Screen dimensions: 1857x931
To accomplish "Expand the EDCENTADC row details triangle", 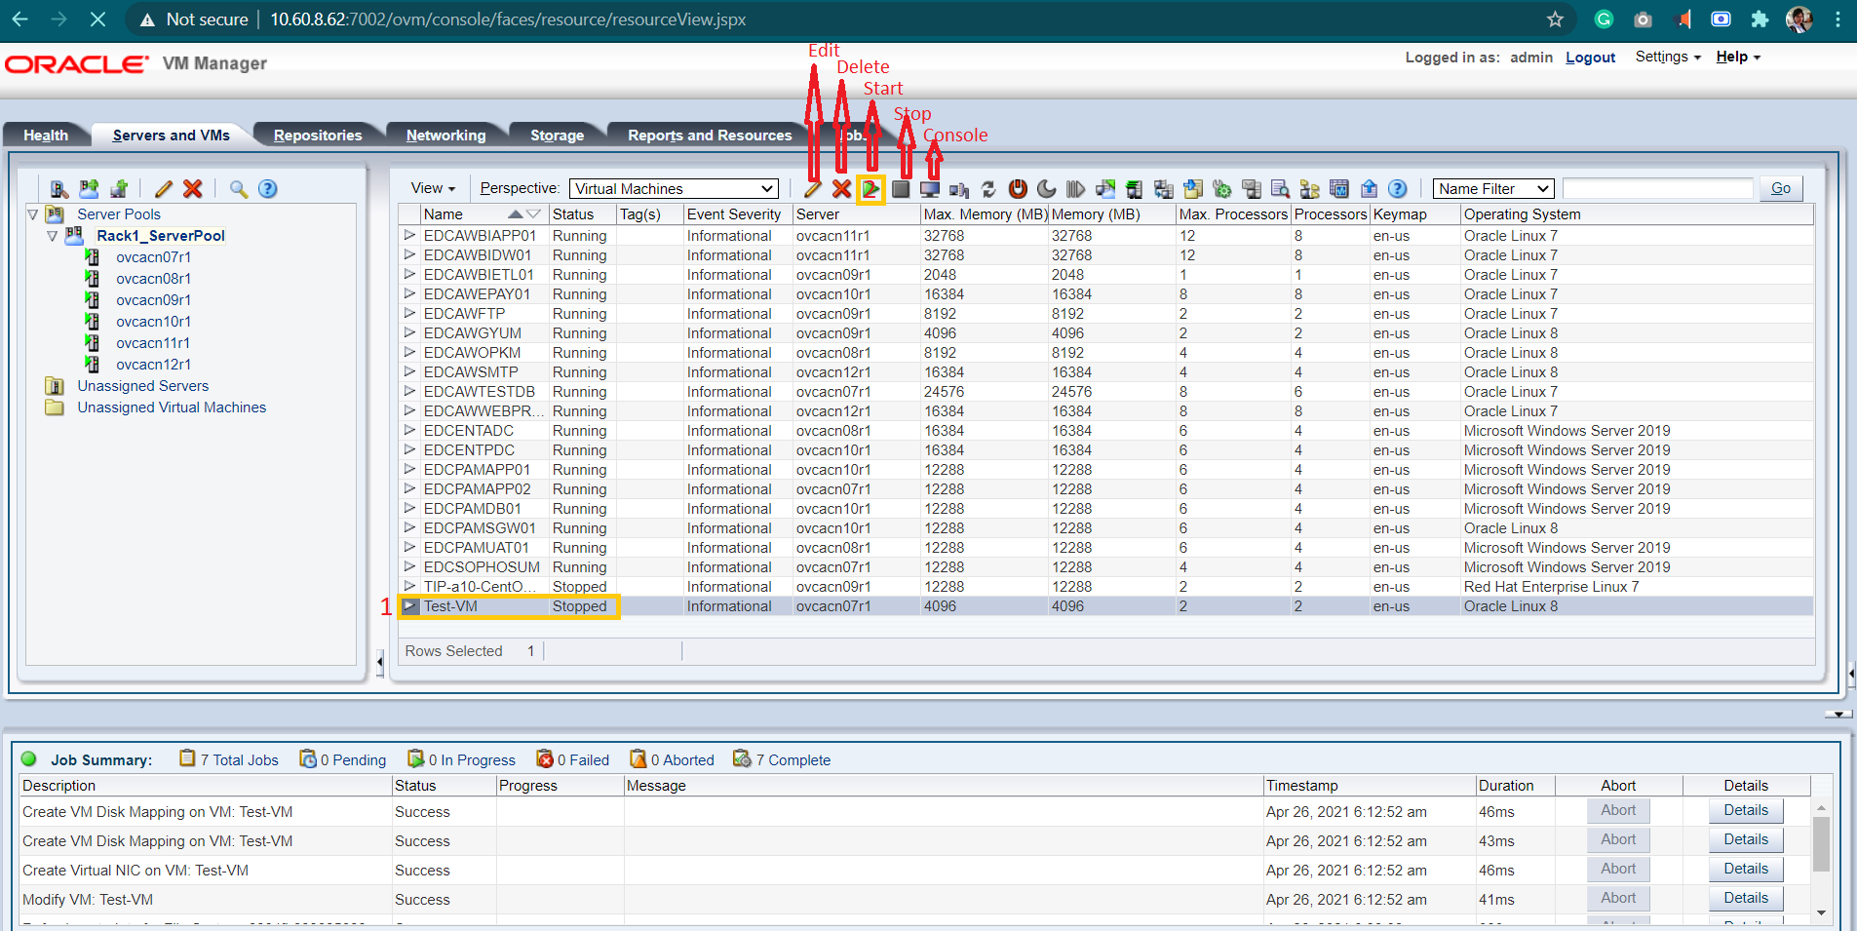I will pos(409,430).
